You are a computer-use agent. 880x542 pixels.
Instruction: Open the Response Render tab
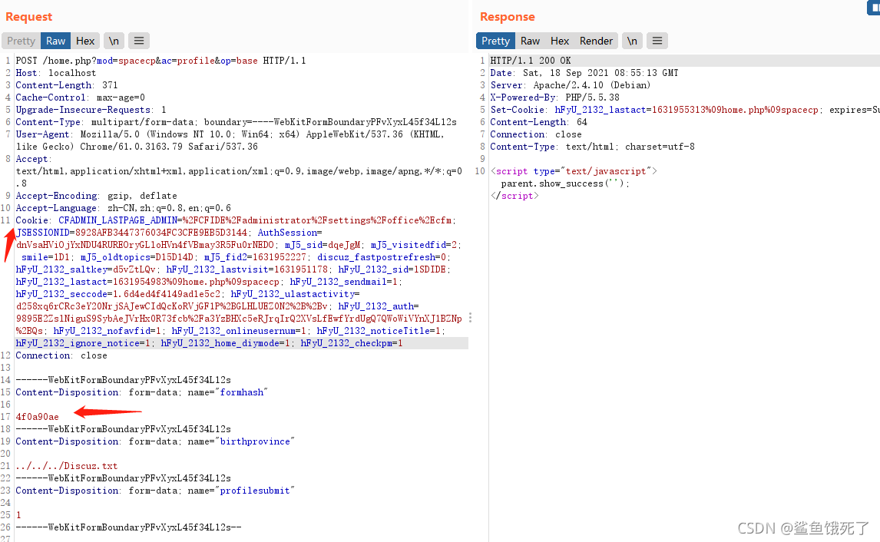tap(596, 41)
